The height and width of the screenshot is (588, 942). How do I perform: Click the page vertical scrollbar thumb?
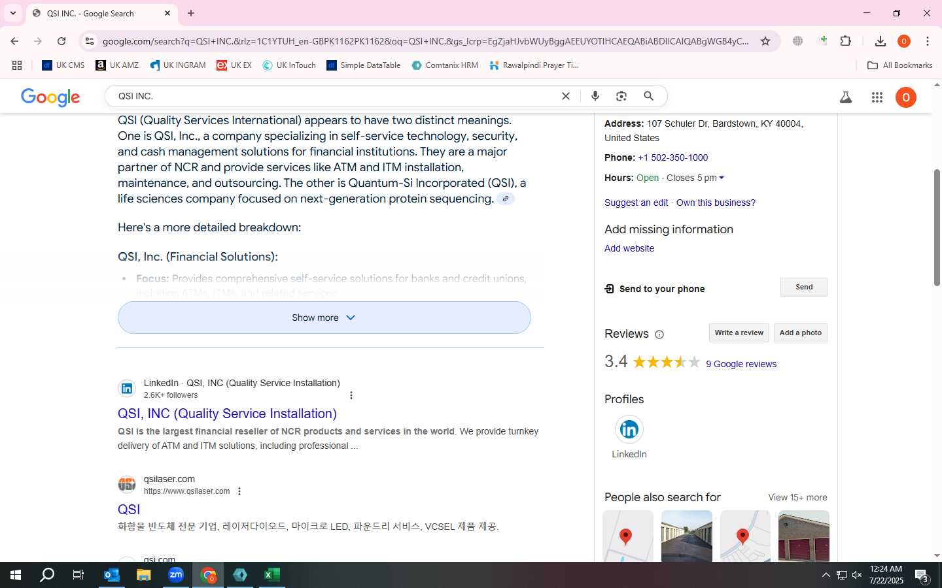point(937,227)
